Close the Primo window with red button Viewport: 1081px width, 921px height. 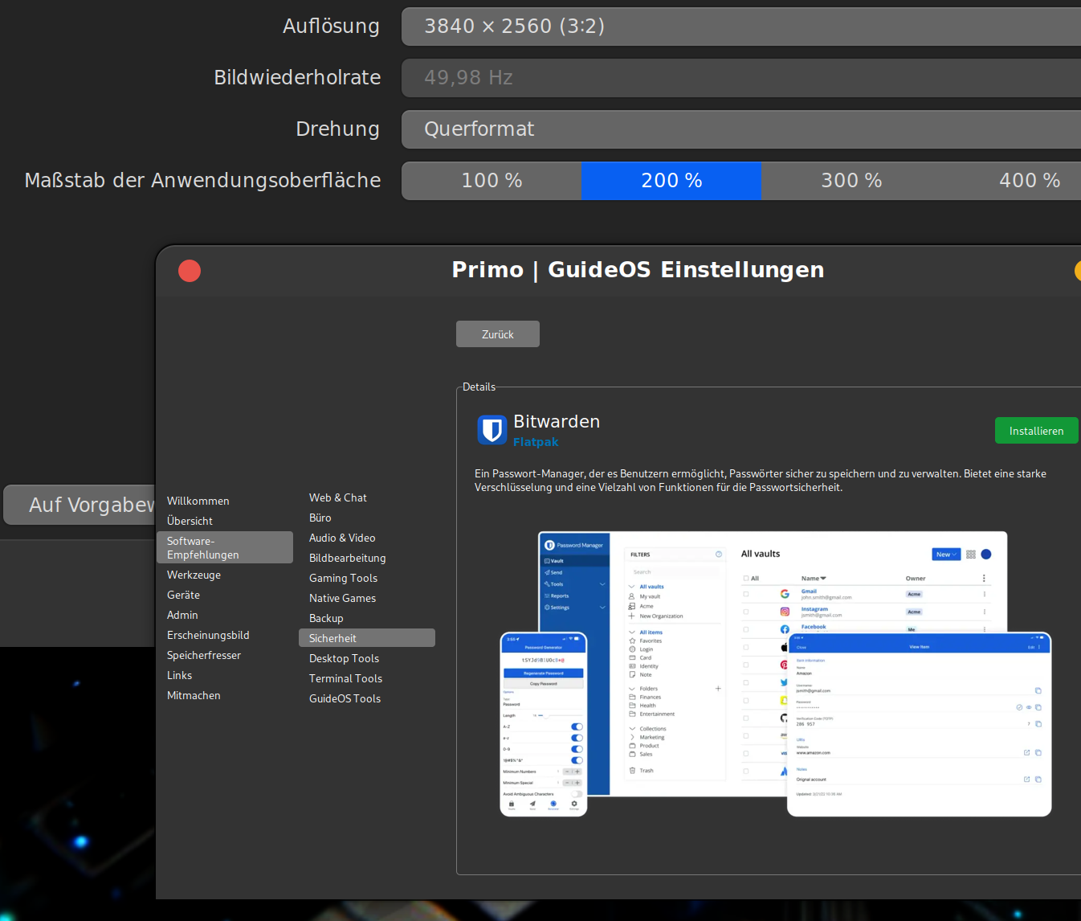tap(190, 271)
